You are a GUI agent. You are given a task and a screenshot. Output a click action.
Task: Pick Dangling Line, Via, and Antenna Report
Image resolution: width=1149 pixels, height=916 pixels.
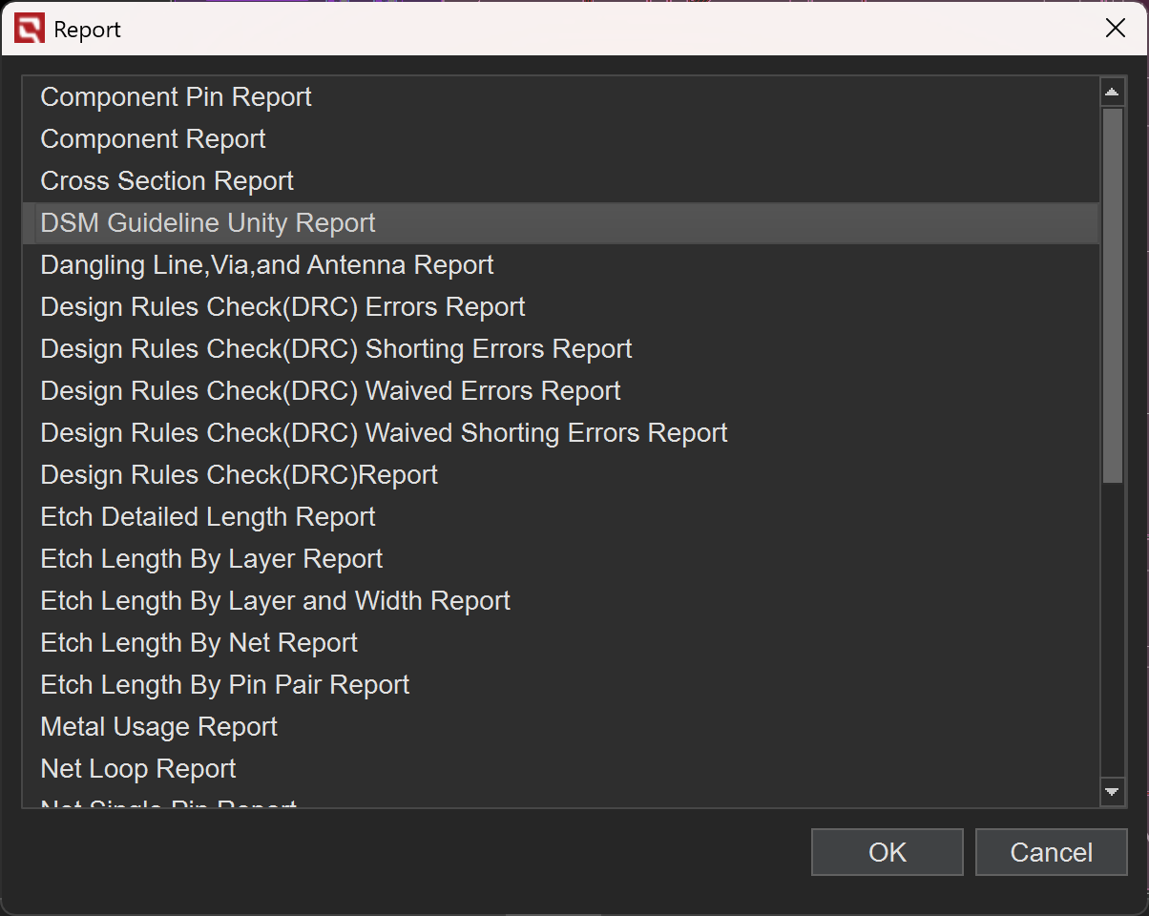click(x=266, y=265)
